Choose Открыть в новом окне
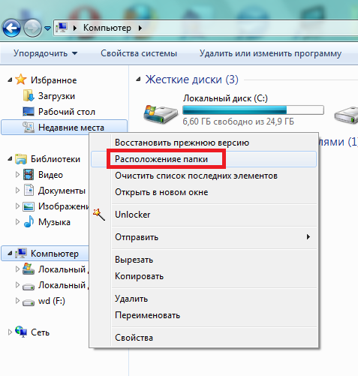358x376 pixels. [204, 192]
